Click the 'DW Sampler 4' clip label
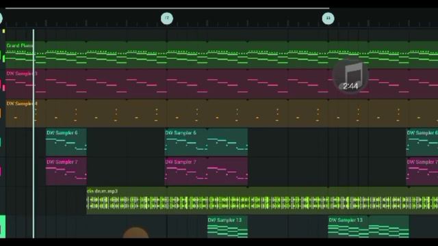Viewport: 438px width, 246px height. pyautogui.click(x=22, y=103)
